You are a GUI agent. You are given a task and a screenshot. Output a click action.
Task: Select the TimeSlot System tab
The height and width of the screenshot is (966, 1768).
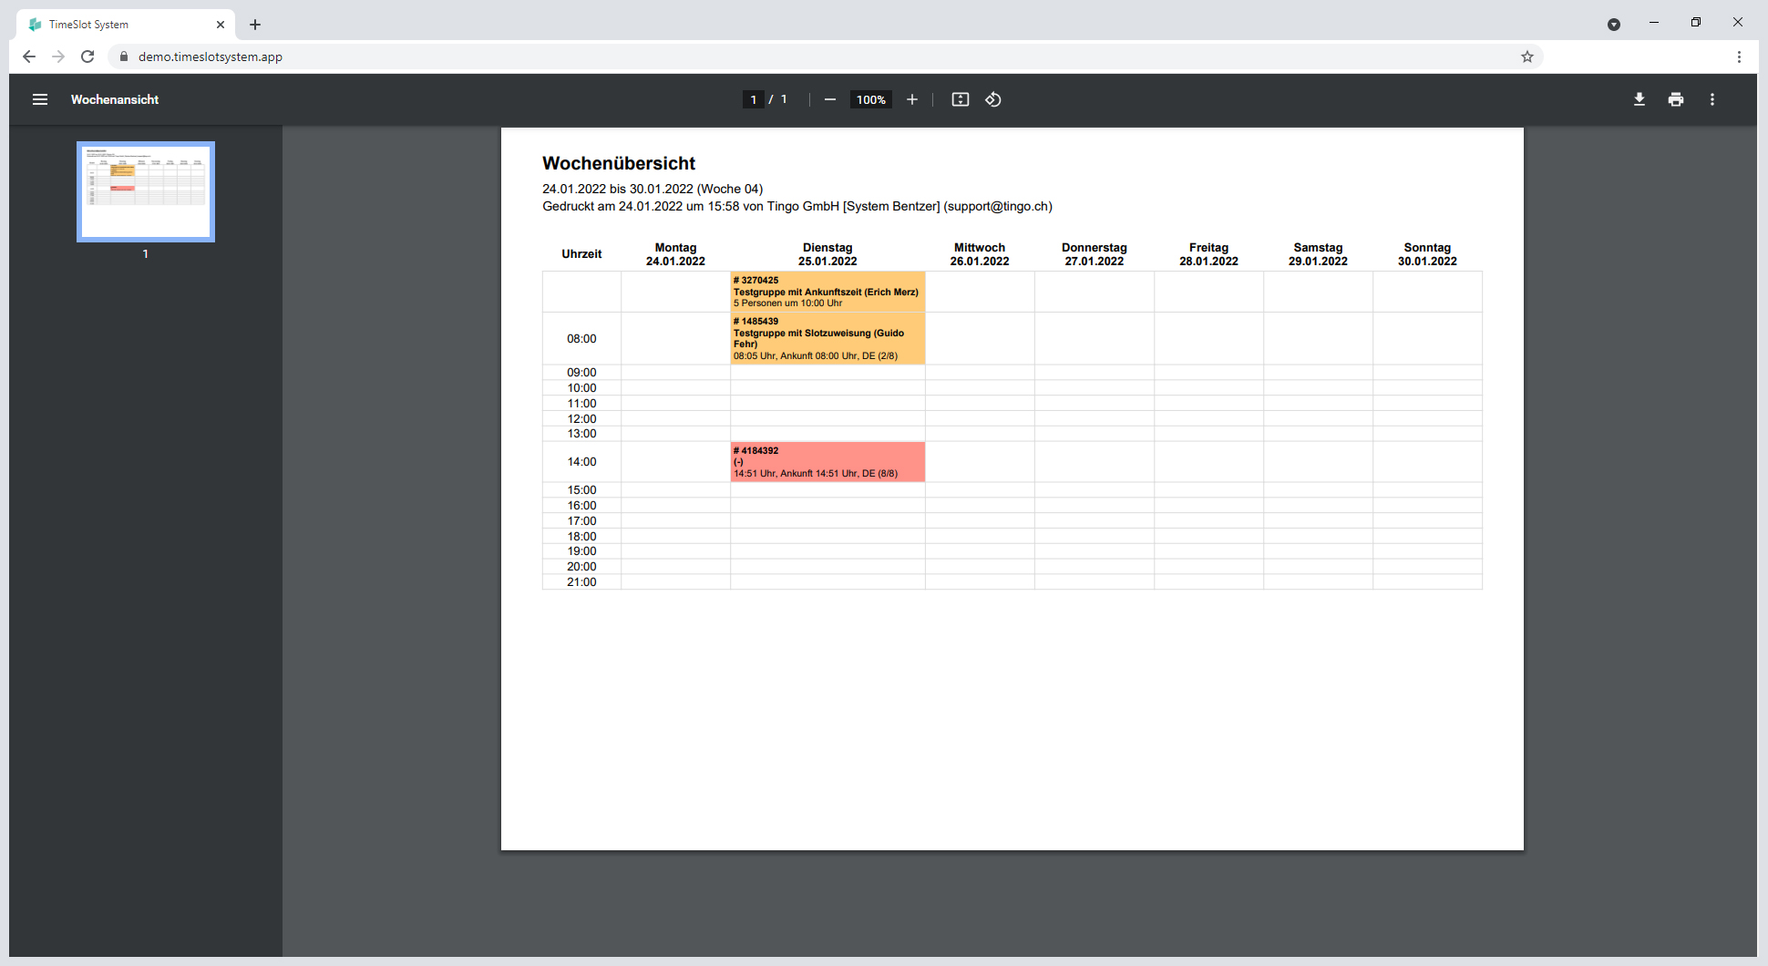[x=126, y=25]
